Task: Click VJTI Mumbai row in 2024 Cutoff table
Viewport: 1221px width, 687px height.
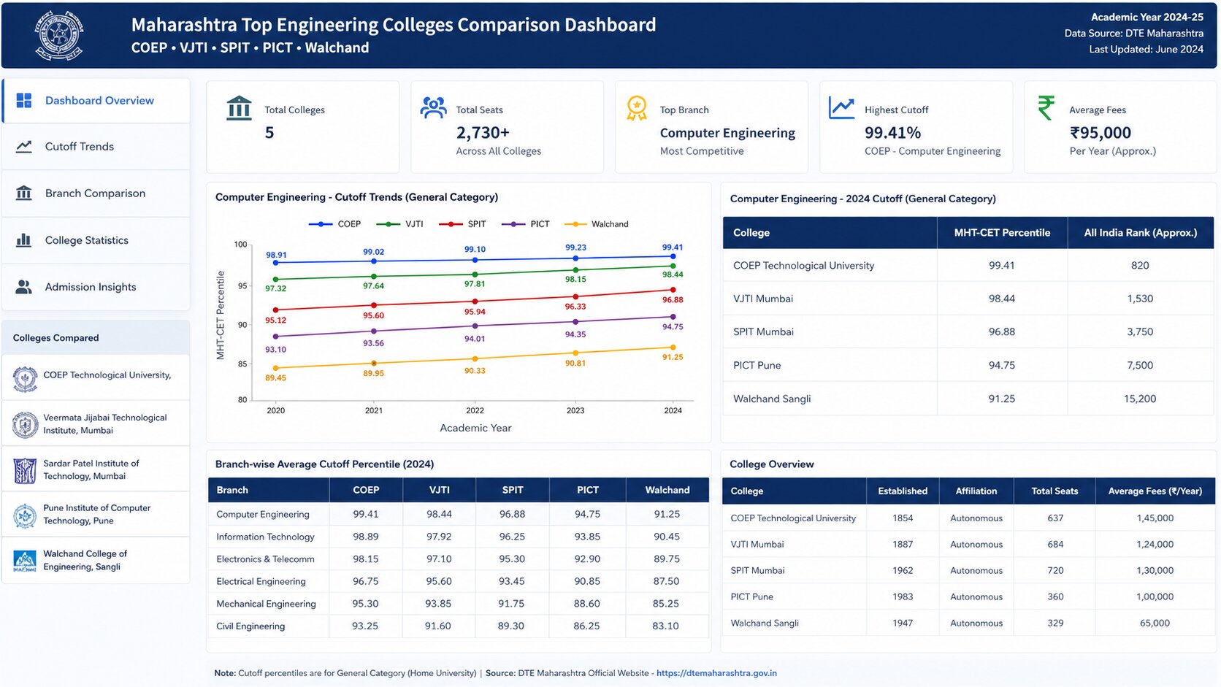Action: [x=968, y=299]
